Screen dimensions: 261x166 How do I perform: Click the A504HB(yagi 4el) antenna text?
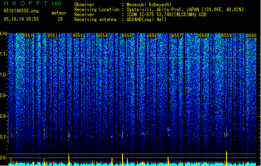point(146,20)
